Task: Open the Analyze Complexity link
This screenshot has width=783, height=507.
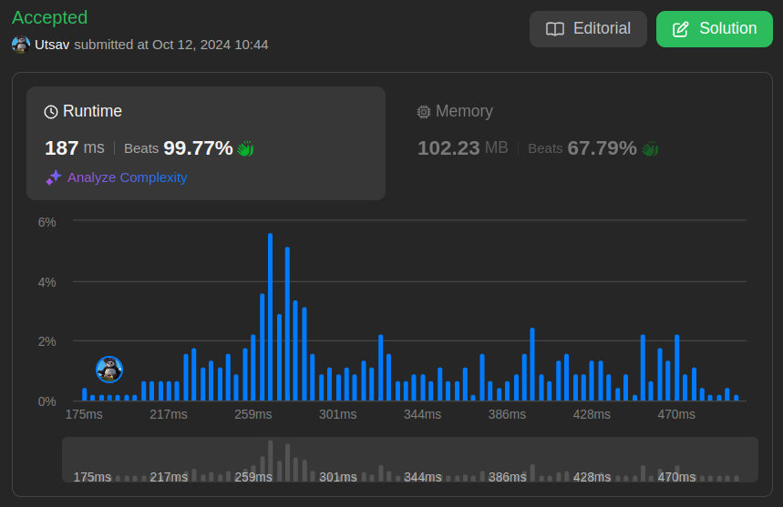Action: (x=127, y=177)
